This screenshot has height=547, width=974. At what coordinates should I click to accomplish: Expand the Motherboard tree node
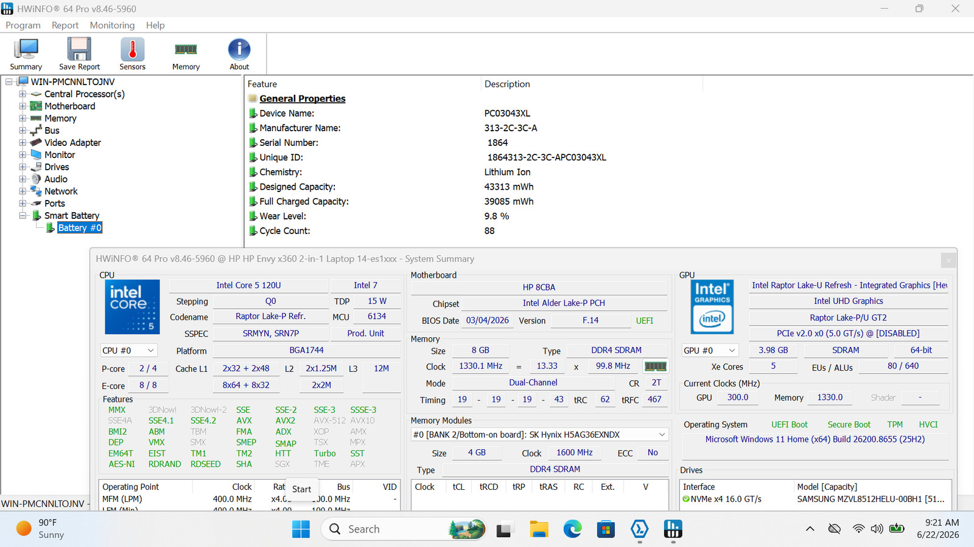[23, 106]
